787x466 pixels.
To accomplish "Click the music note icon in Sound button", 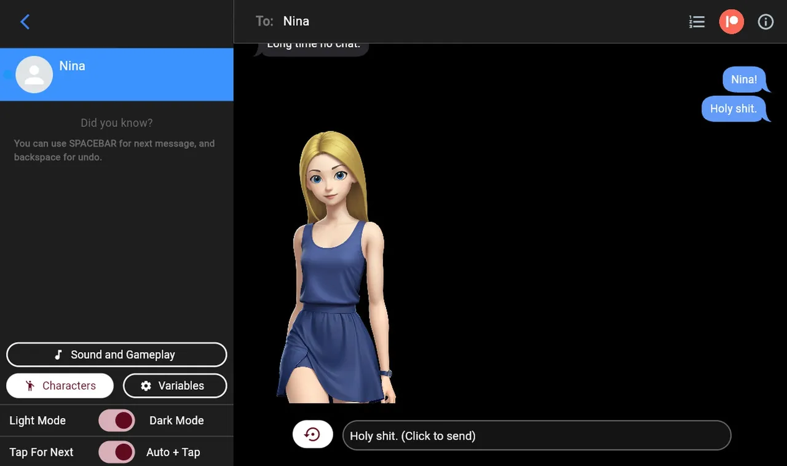I will pos(58,354).
